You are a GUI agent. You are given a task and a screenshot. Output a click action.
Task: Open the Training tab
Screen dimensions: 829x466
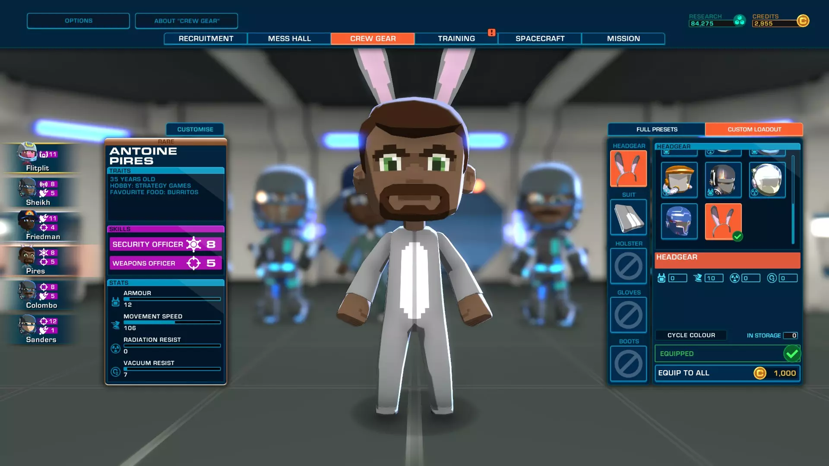tap(456, 38)
